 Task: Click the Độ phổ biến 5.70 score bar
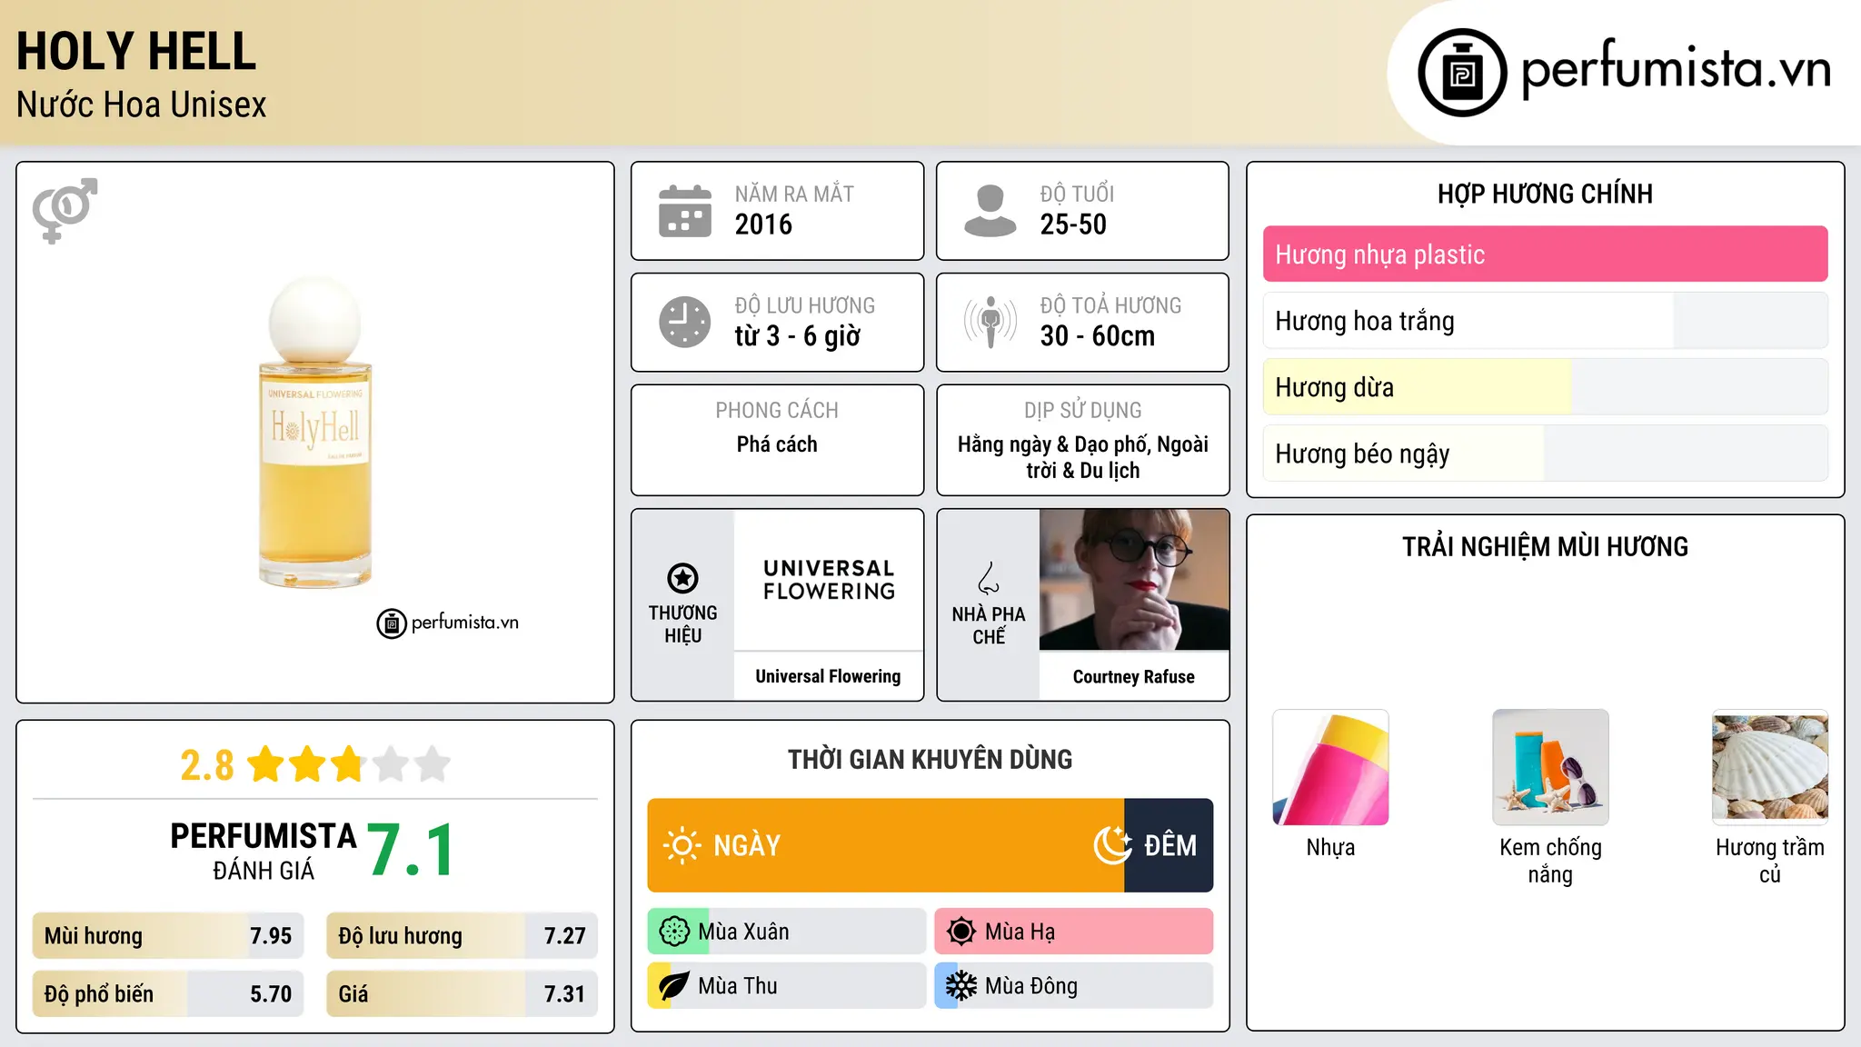point(168,994)
